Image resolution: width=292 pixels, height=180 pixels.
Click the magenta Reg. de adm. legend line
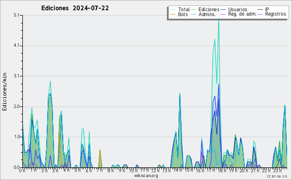pyautogui.click(x=223, y=14)
